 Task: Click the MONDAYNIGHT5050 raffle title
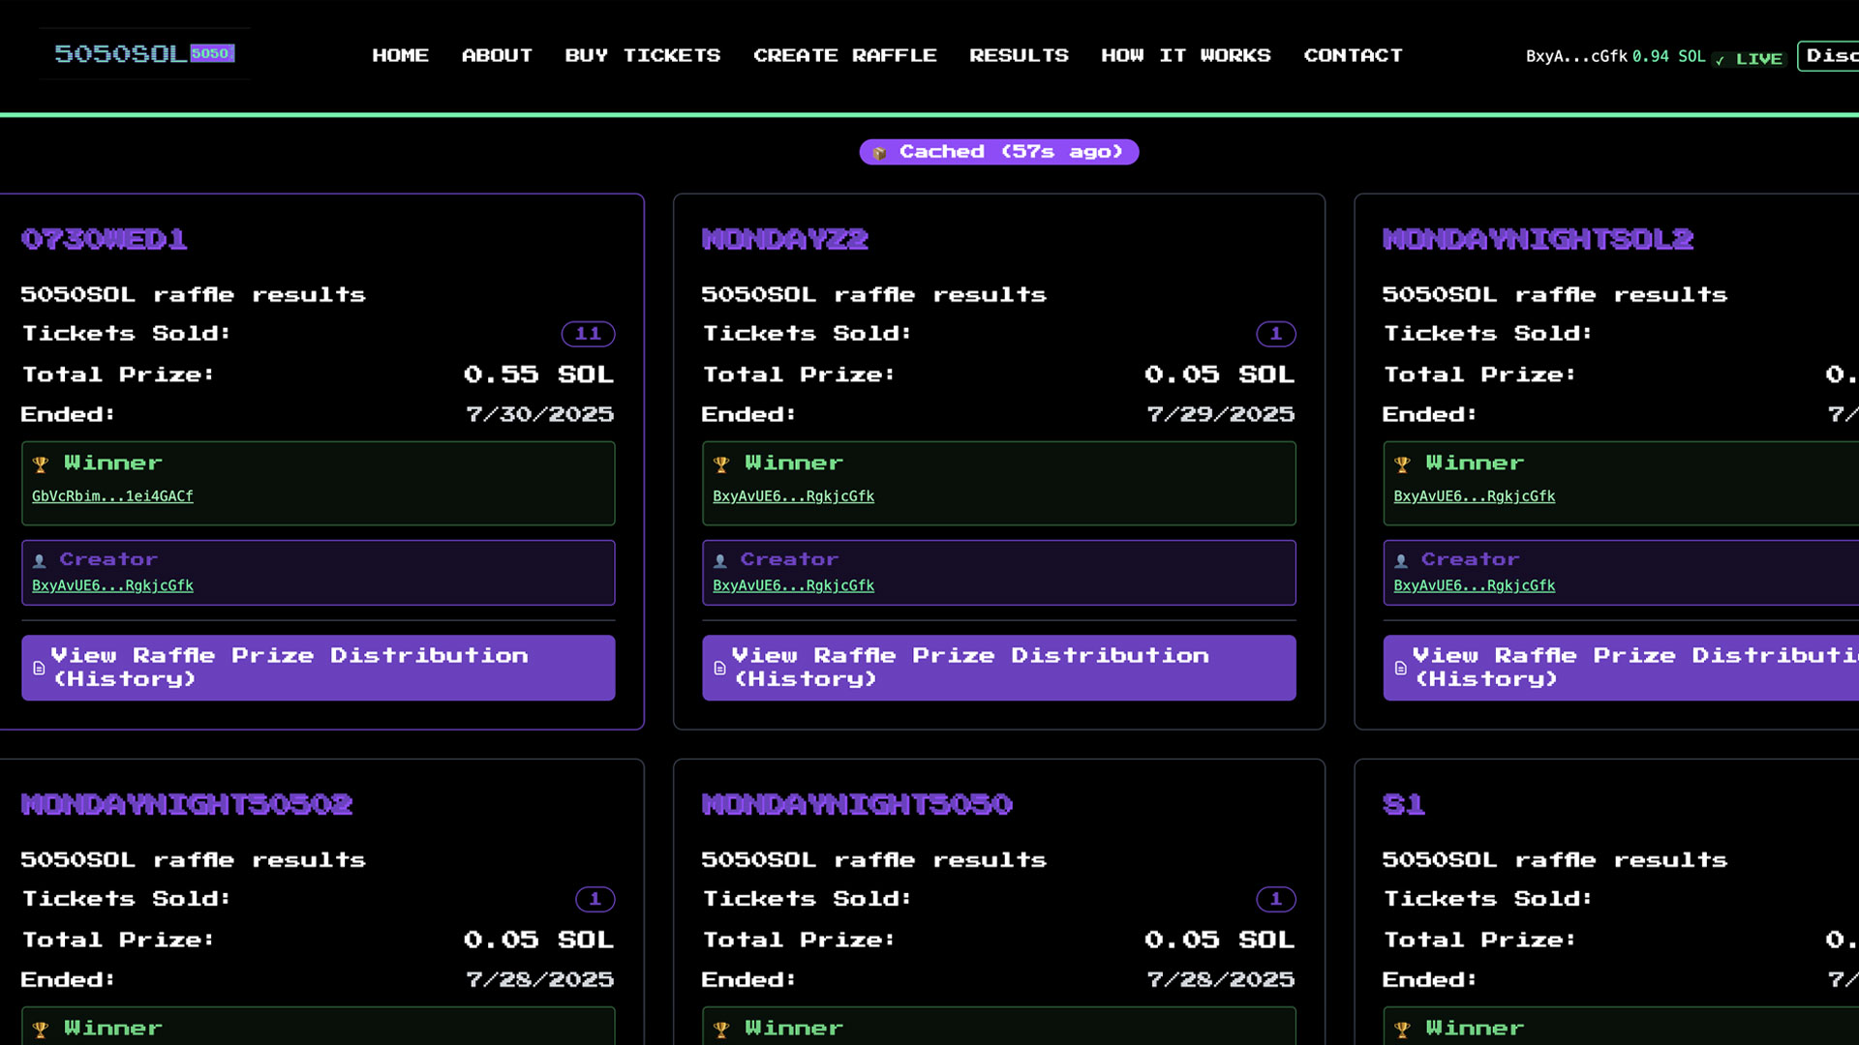[x=857, y=804]
